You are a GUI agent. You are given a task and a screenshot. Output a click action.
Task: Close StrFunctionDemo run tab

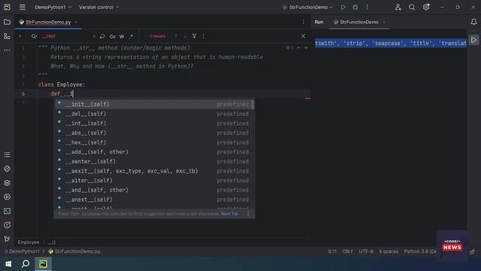384,22
